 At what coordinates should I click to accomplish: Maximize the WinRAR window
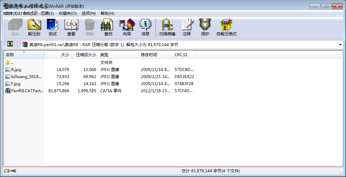coord(326,6)
